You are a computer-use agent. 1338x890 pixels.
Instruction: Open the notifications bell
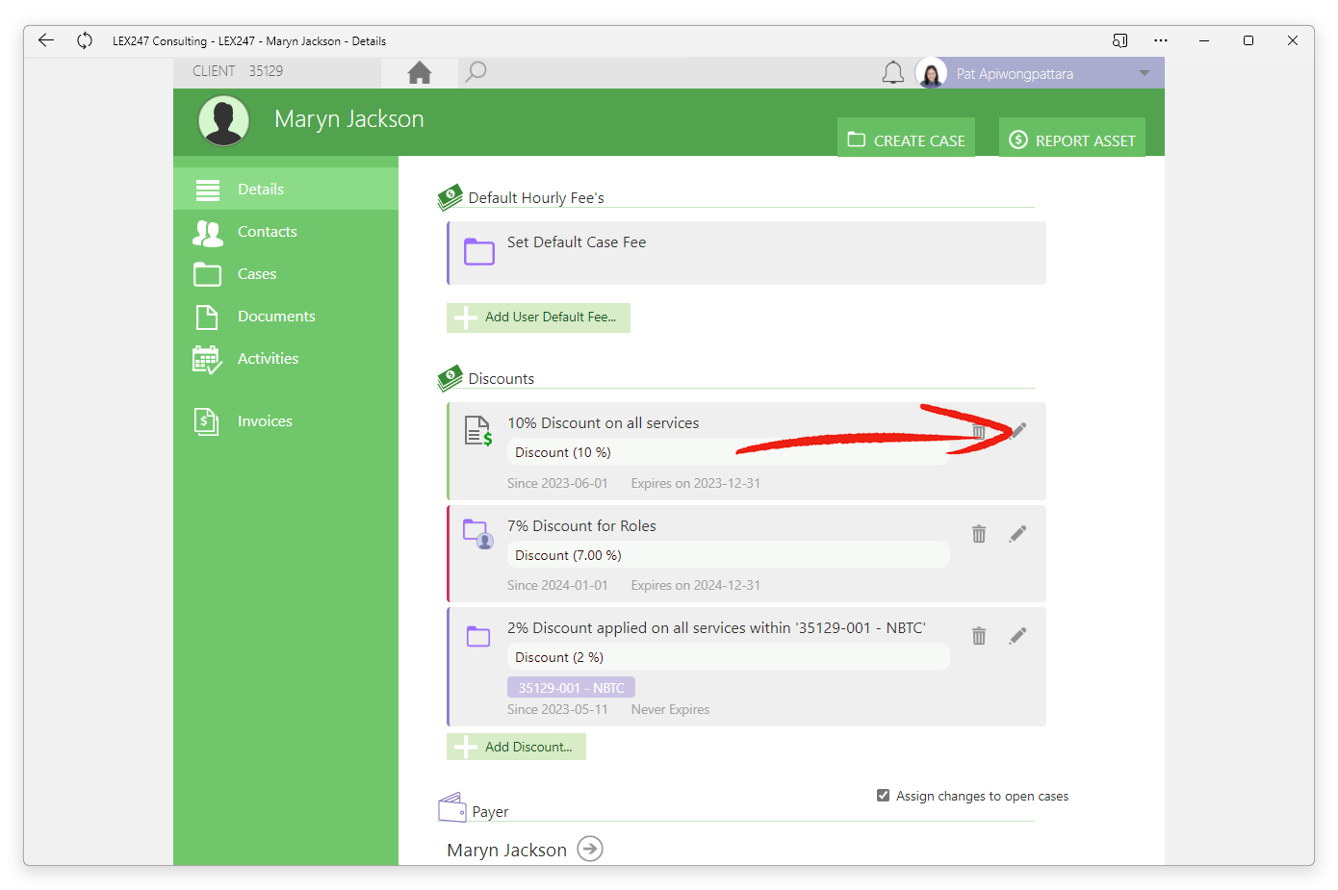893,73
